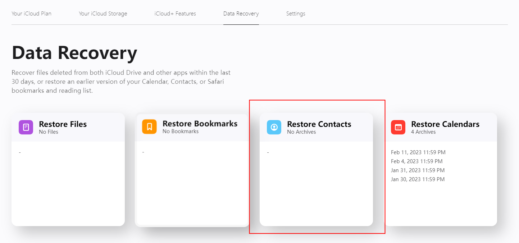The width and height of the screenshot is (519, 243).
Task: Click the purple Restore Files icon
Action: [x=26, y=127]
